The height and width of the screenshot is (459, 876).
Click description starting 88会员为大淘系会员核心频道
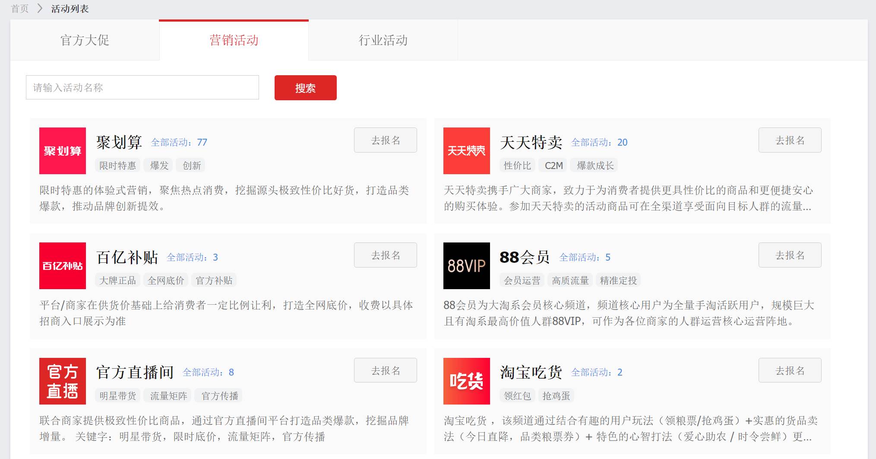629,313
